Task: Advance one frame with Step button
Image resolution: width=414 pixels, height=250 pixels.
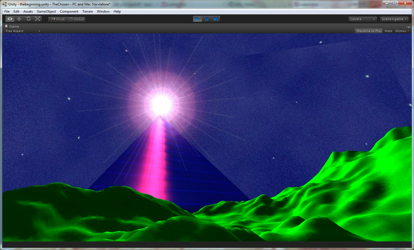Action: pos(216,19)
